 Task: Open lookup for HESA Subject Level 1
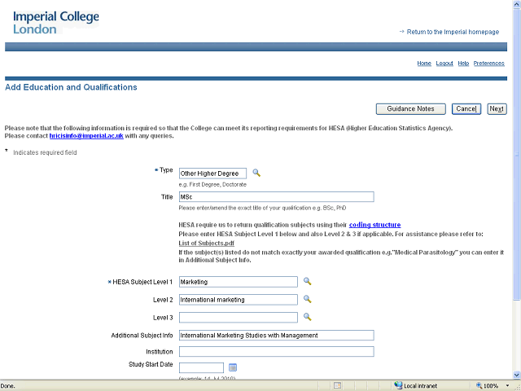click(x=308, y=281)
